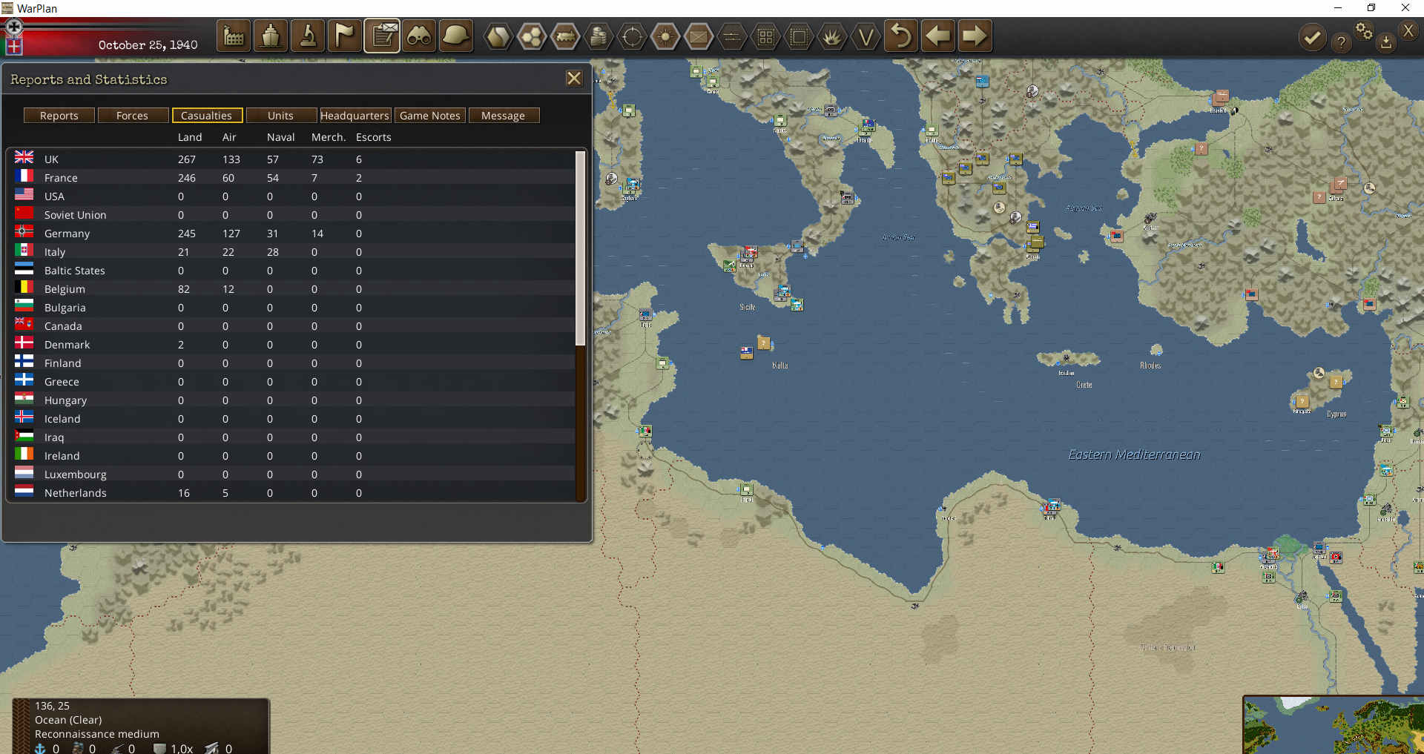
Task: Click the undo curved arrow button
Action: pyautogui.click(x=900, y=36)
